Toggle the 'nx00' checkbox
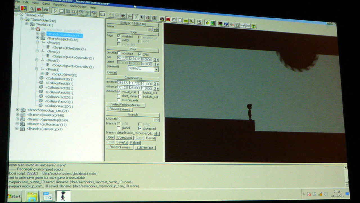Screen dimensions: 360x203 pos(119,40)
